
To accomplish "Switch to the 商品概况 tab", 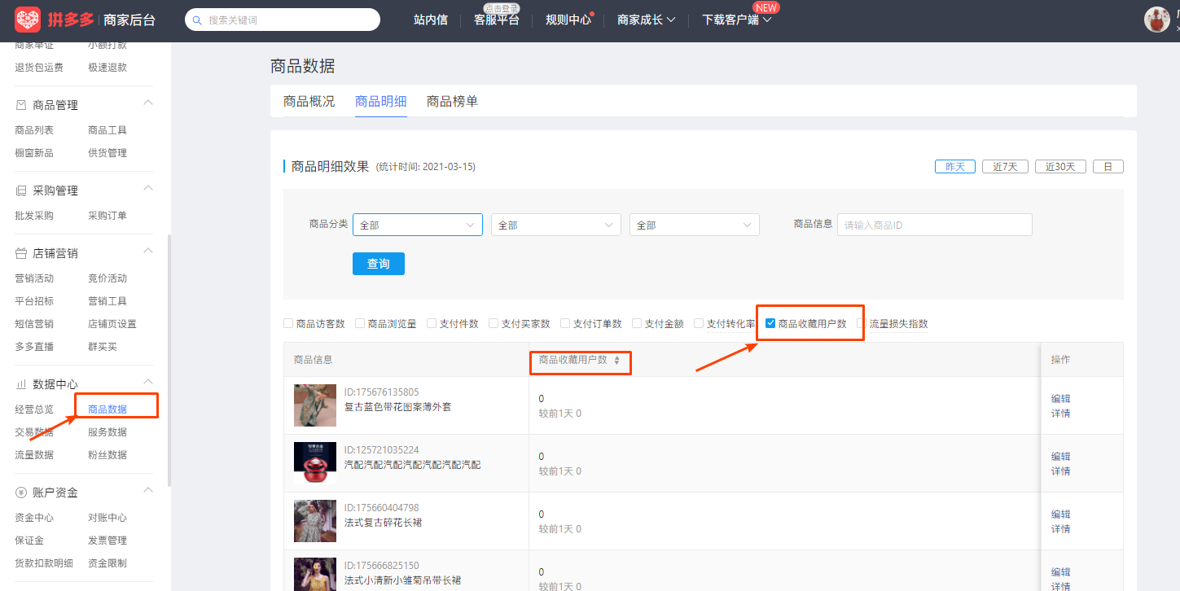I will [x=309, y=102].
